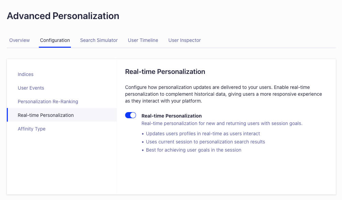Open the Search Simulator tab
Image resolution: width=342 pixels, height=200 pixels.
[x=99, y=40]
